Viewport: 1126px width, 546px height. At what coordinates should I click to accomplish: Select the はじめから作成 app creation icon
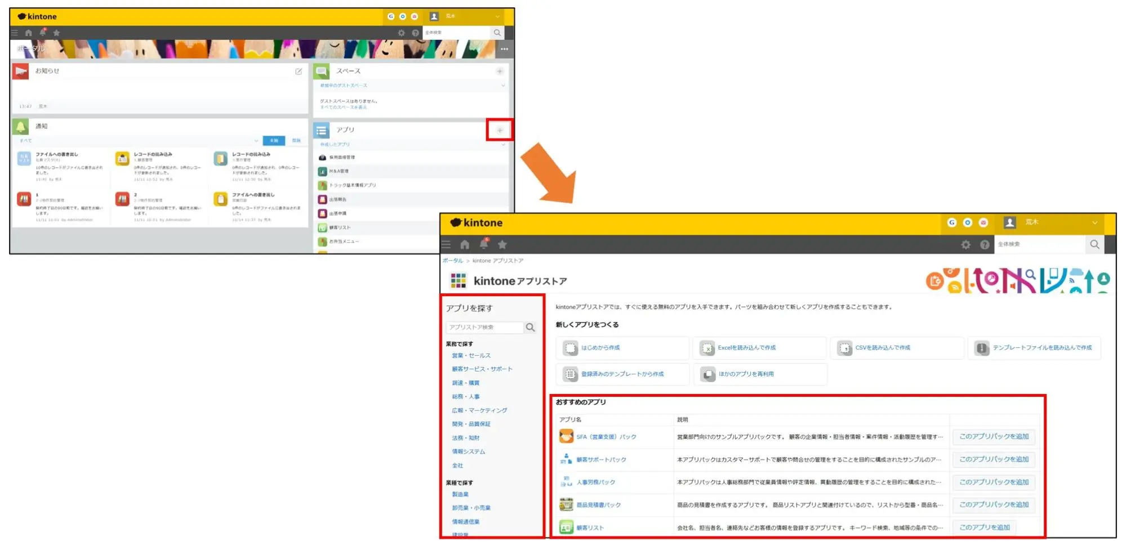(570, 348)
